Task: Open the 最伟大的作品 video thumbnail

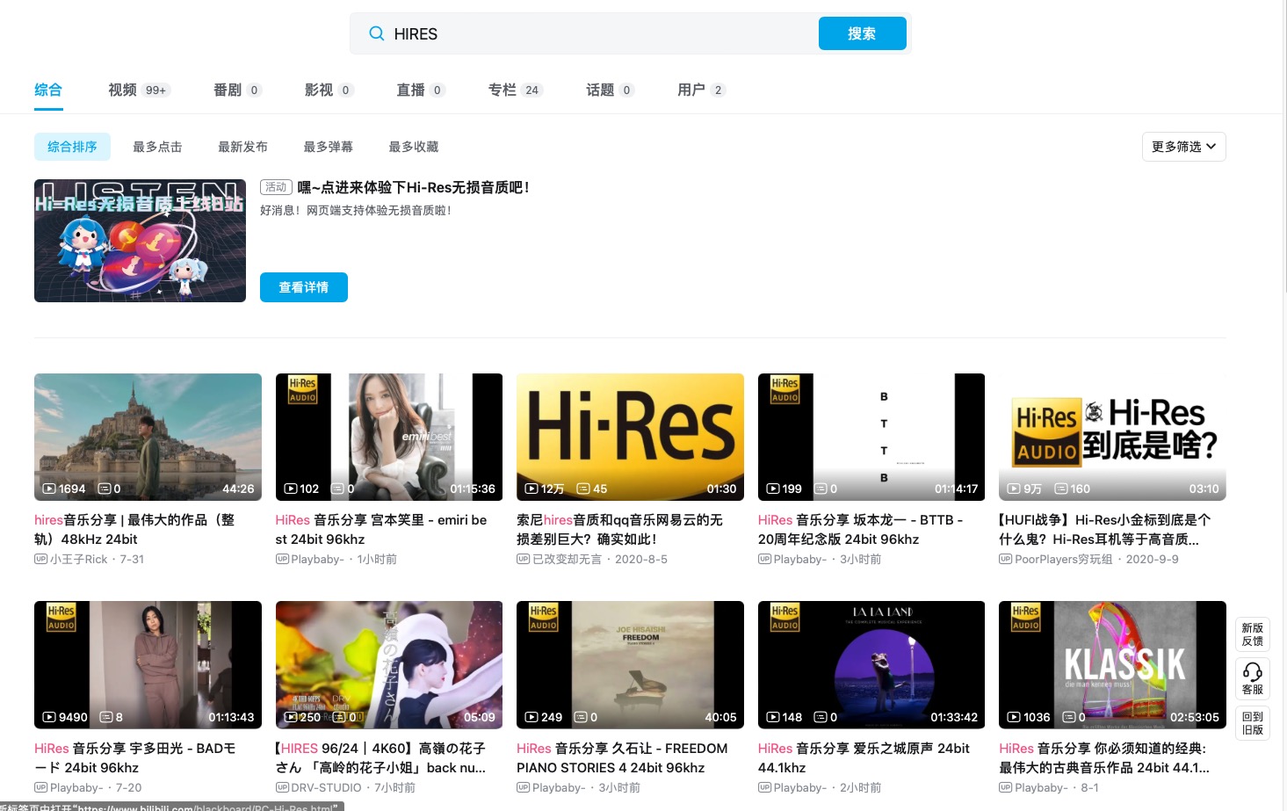Action: pos(148,437)
